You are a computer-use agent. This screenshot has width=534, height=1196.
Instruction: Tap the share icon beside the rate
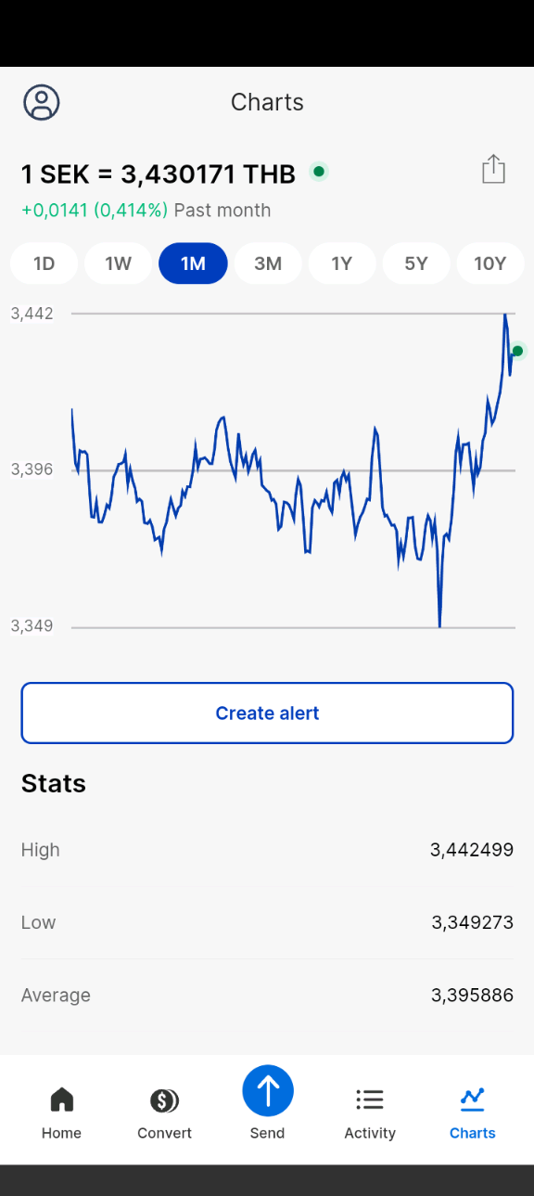pyautogui.click(x=493, y=169)
